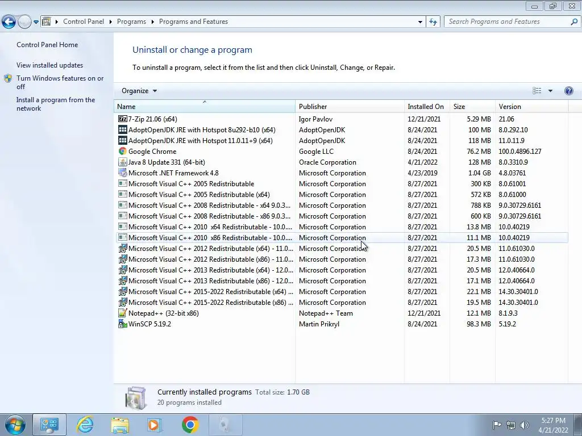Screen dimensions: 582x436
Task: Click version 100.0.4896.127 cell
Action: [x=519, y=151]
